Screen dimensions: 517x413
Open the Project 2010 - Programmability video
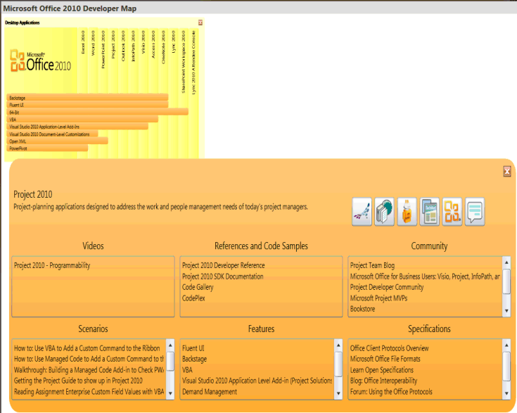[52, 265]
